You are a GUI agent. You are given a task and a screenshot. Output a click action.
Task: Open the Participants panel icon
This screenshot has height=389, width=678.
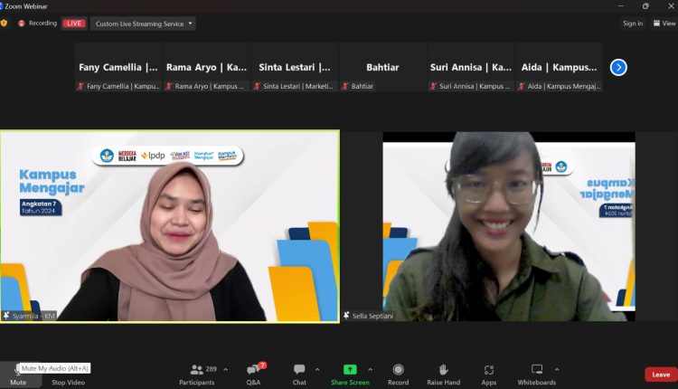[x=196, y=369]
